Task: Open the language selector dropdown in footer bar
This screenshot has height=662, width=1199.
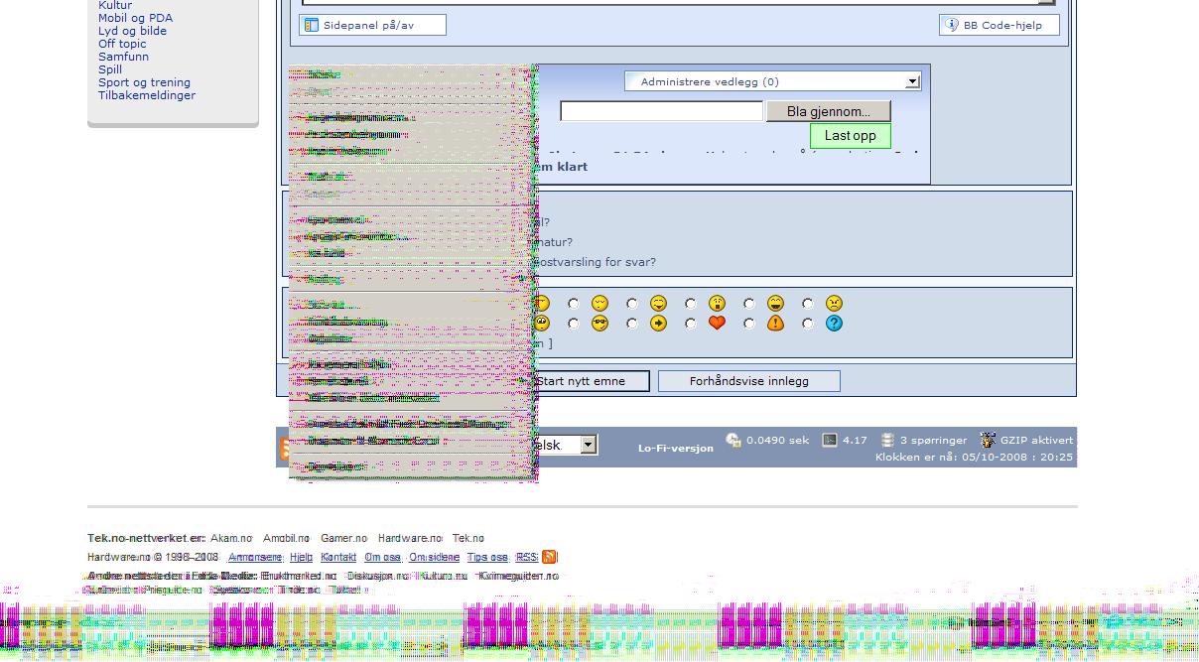Action: [x=566, y=445]
